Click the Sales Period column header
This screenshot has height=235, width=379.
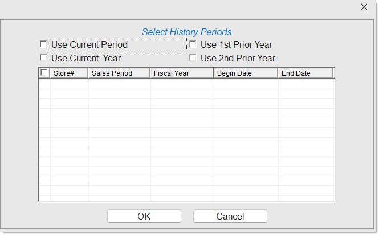119,73
